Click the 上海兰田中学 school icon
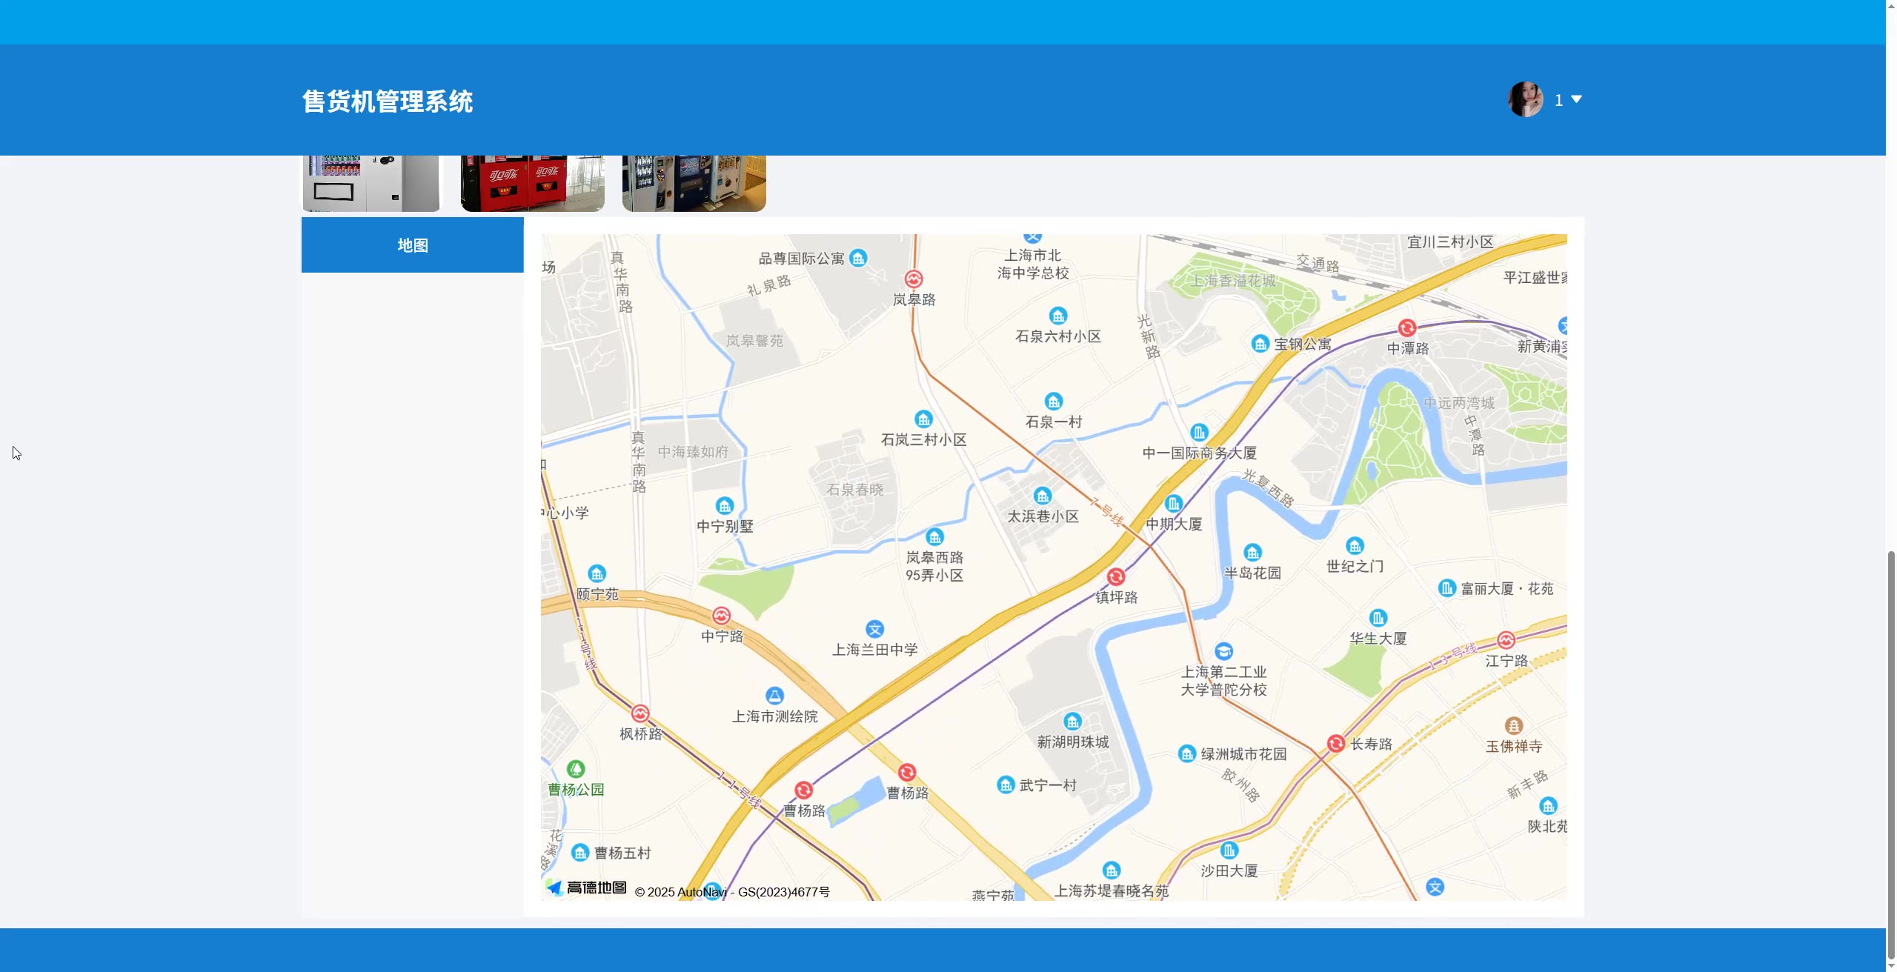Screen dimensions: 1897x972 click(x=875, y=629)
